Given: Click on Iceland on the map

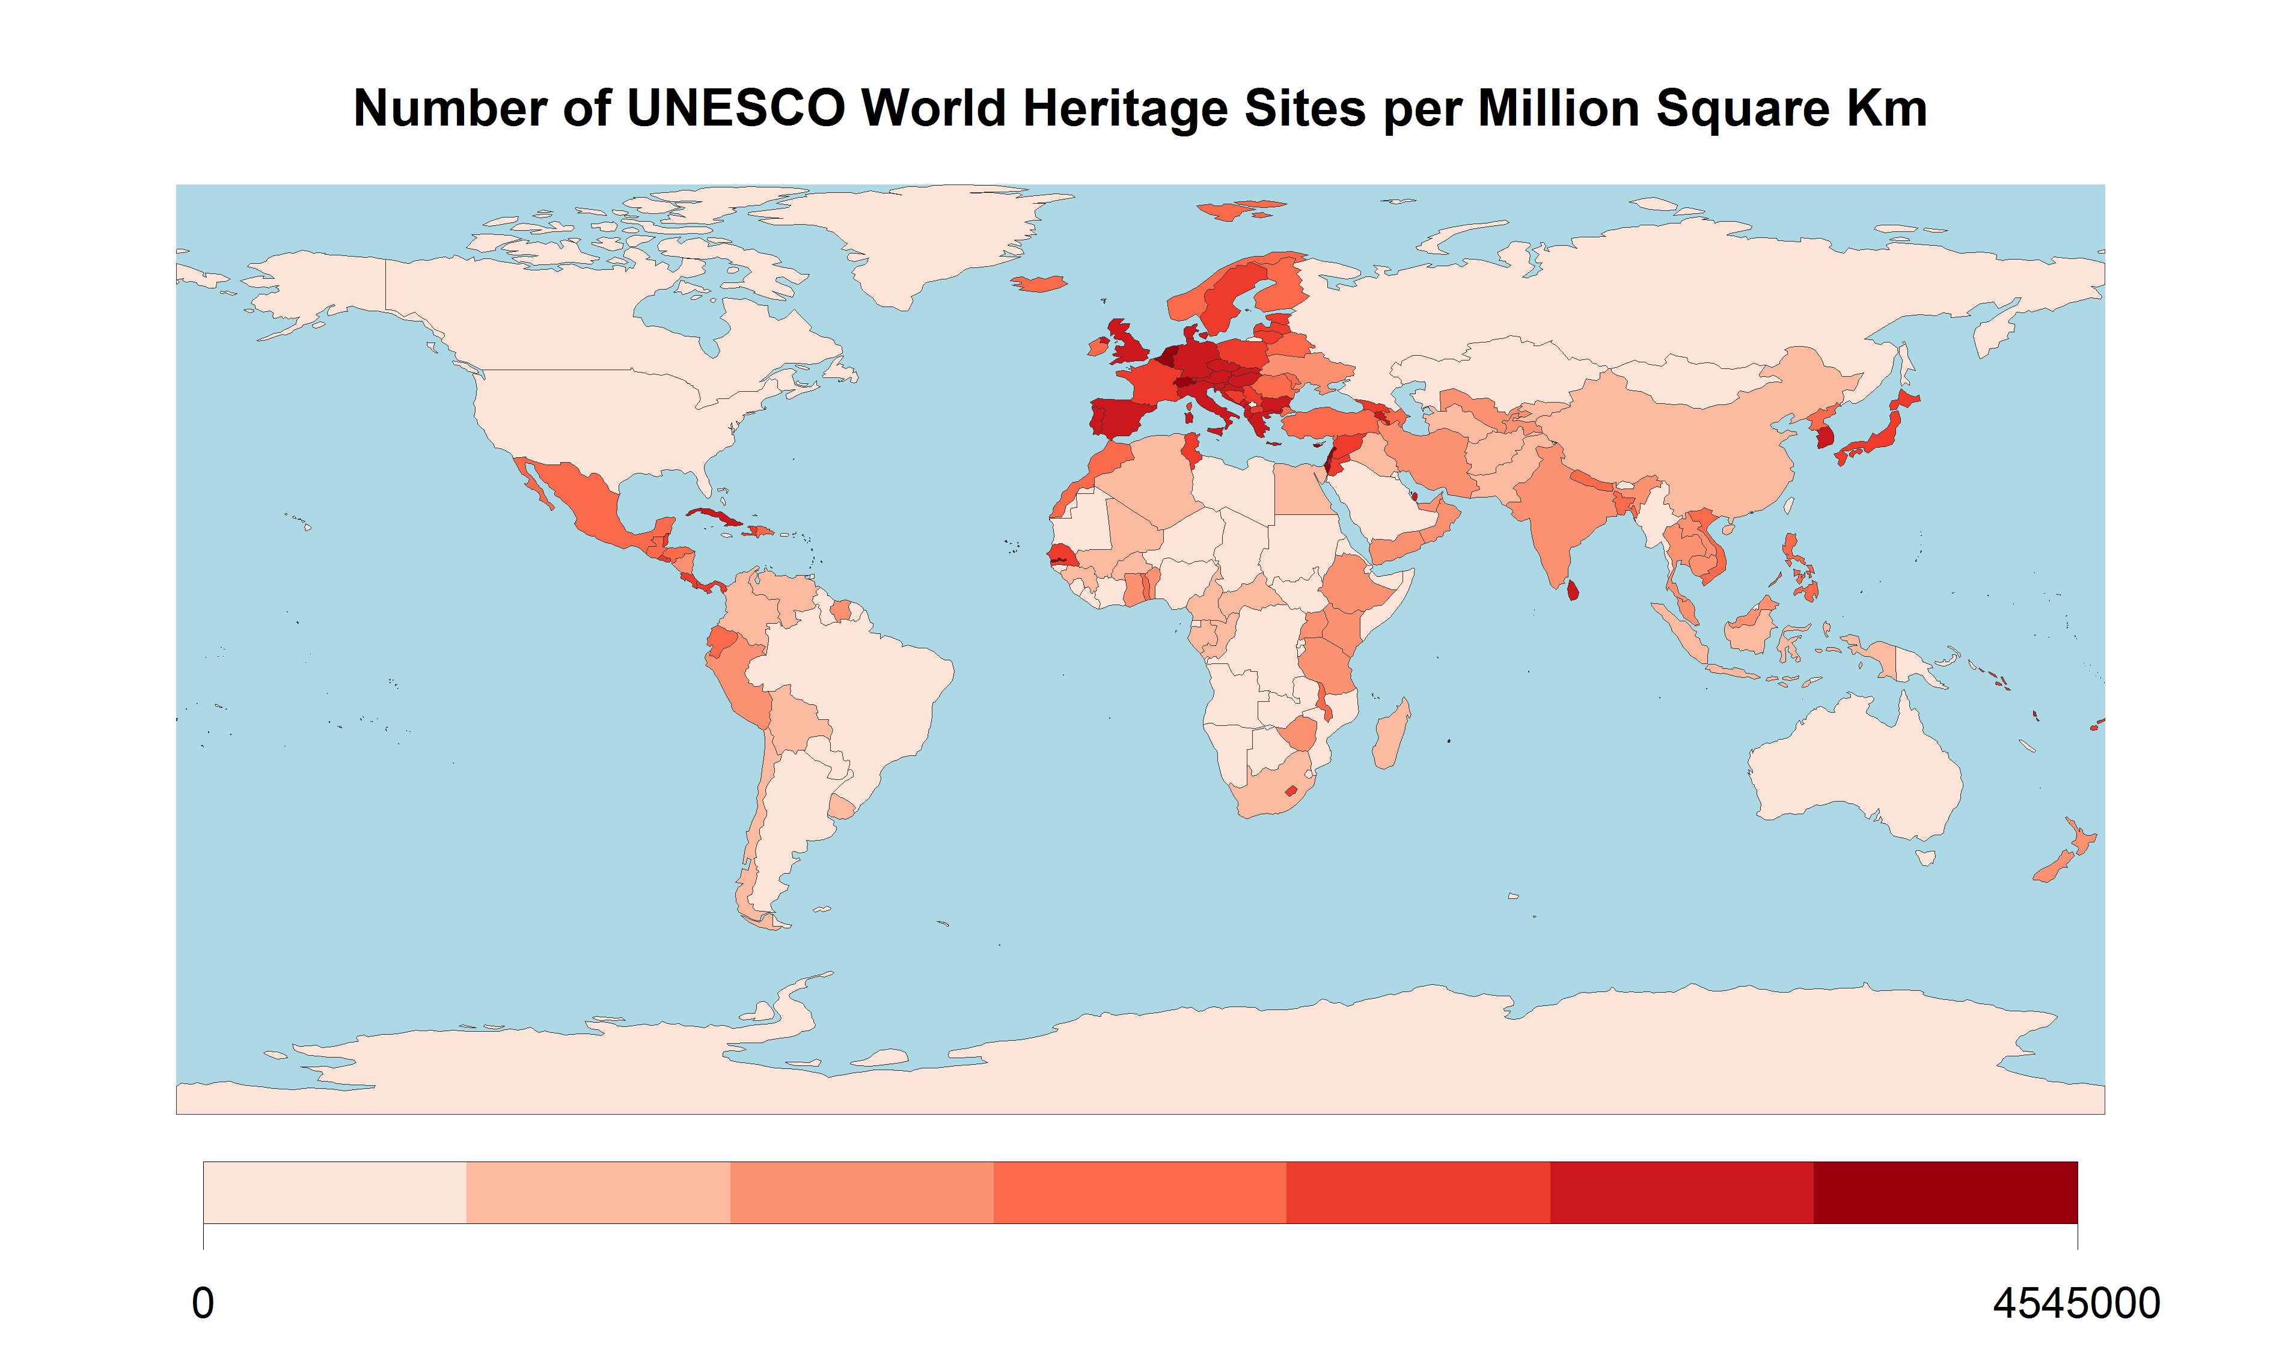Looking at the screenshot, I should pos(1039,284).
